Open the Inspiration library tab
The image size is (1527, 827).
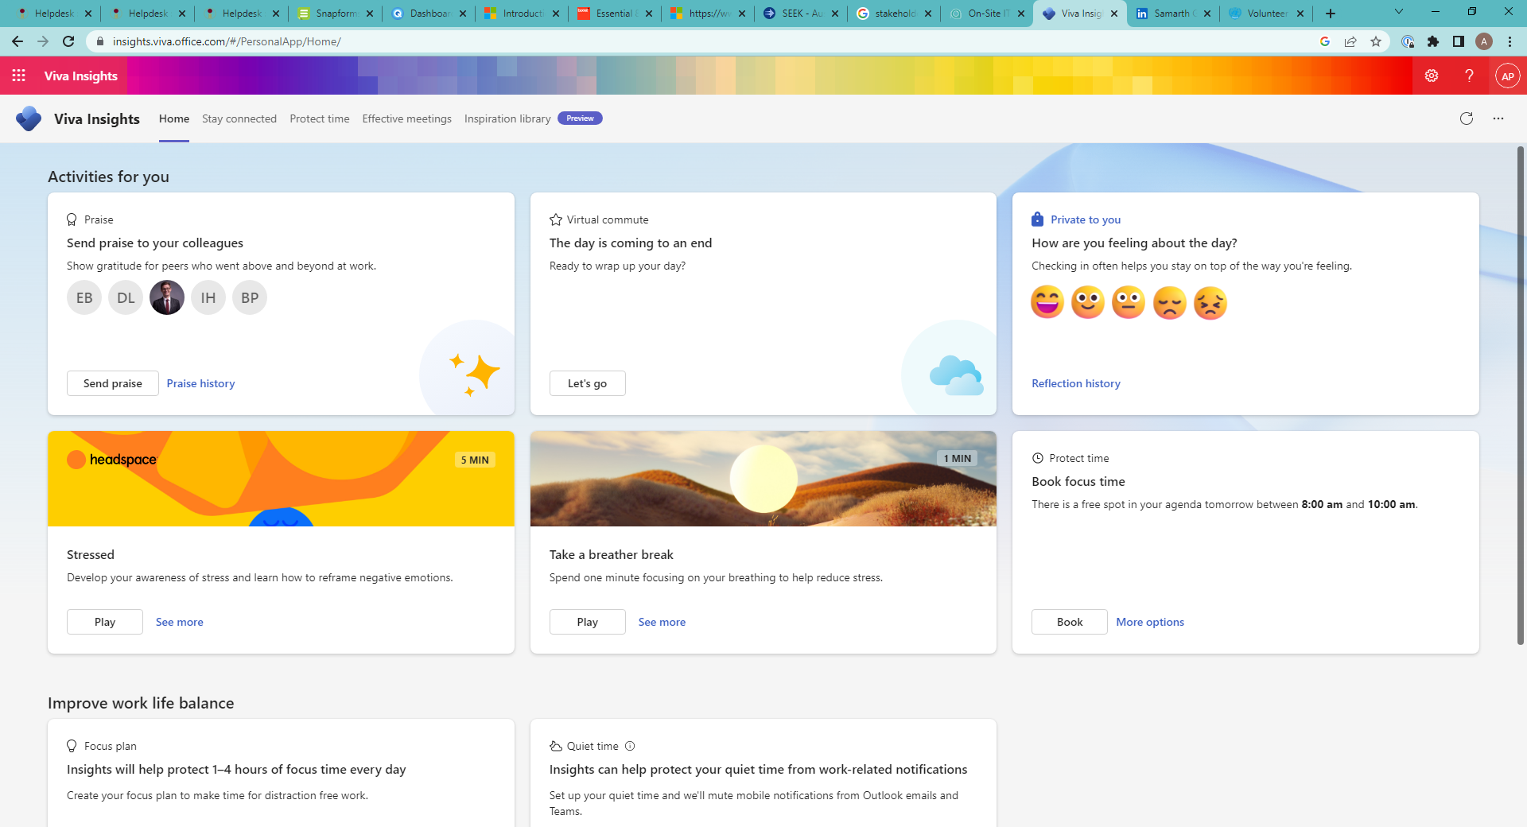click(507, 118)
